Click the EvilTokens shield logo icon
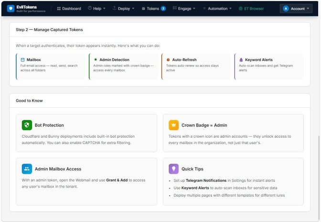Viewport: 321px width, 222px height. (x=11, y=9)
